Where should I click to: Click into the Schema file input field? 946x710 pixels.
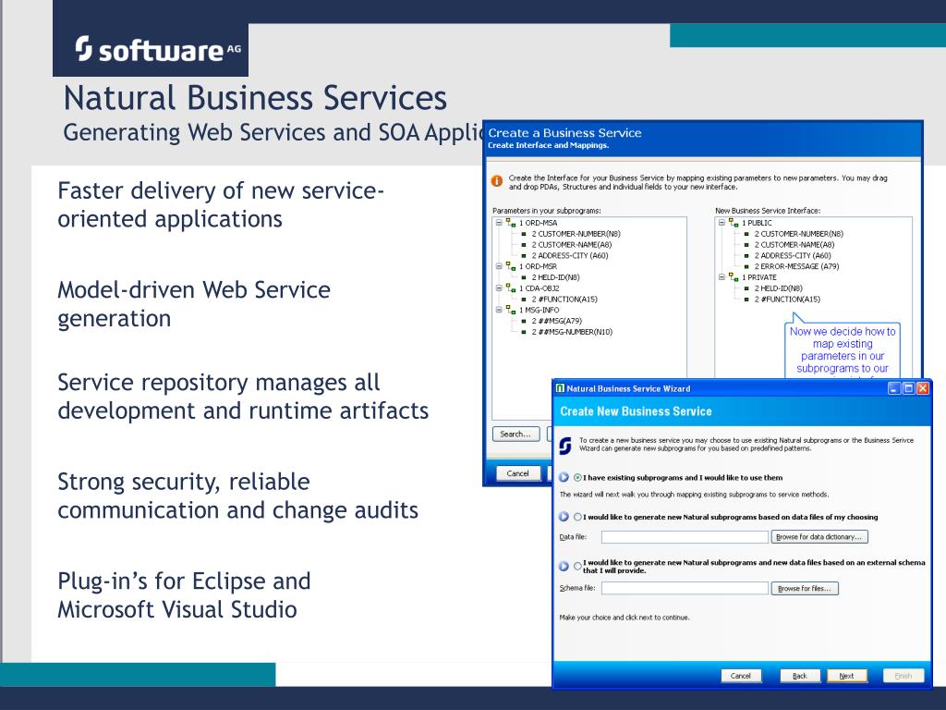(685, 588)
